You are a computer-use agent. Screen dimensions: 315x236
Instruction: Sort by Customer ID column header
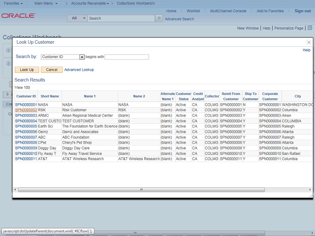click(26, 96)
